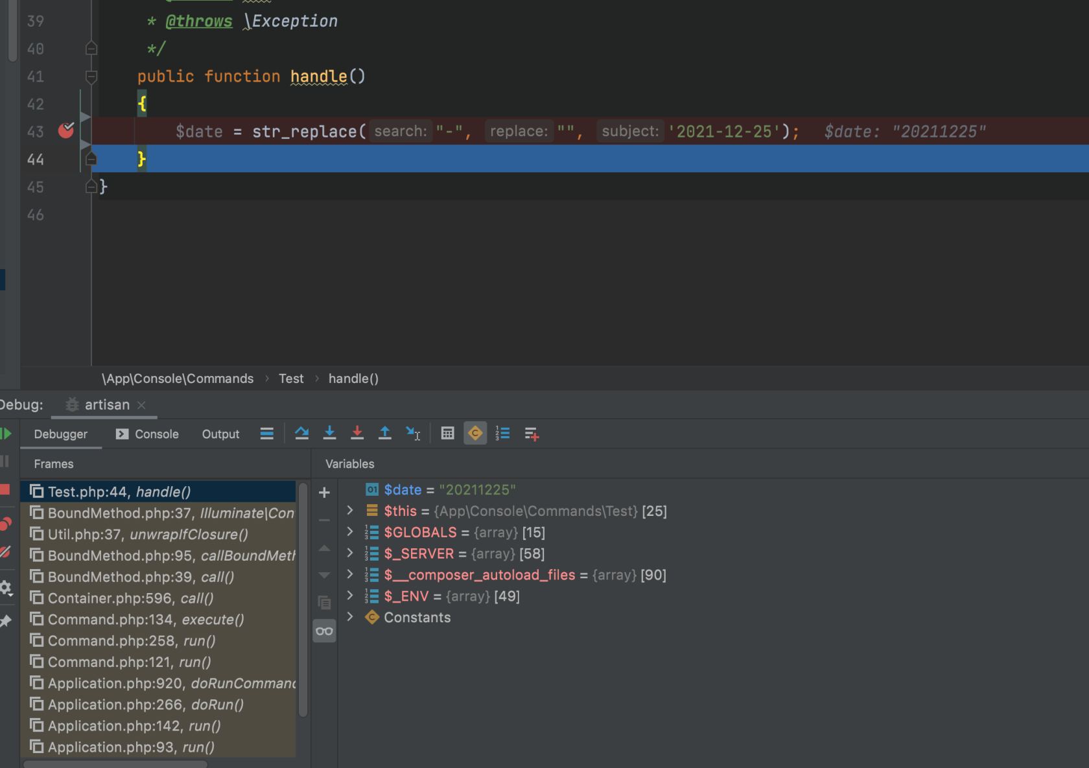Image resolution: width=1089 pixels, height=768 pixels.
Task: Select frame Command.php:258, run()
Action: tap(158, 640)
